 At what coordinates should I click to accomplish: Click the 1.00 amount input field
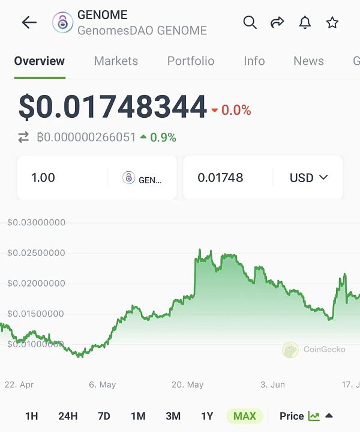[60, 178]
